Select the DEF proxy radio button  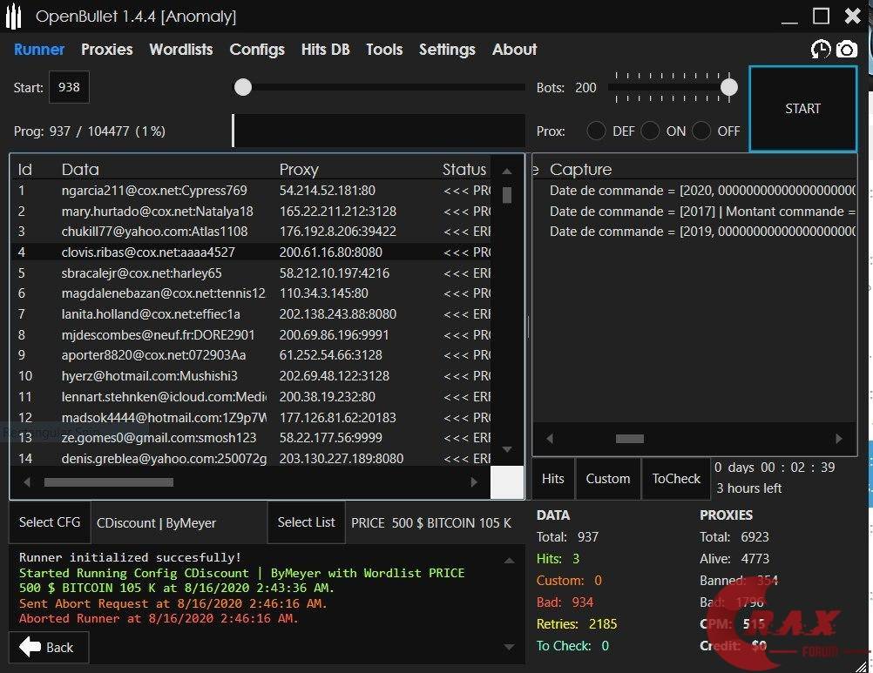pyautogui.click(x=596, y=131)
